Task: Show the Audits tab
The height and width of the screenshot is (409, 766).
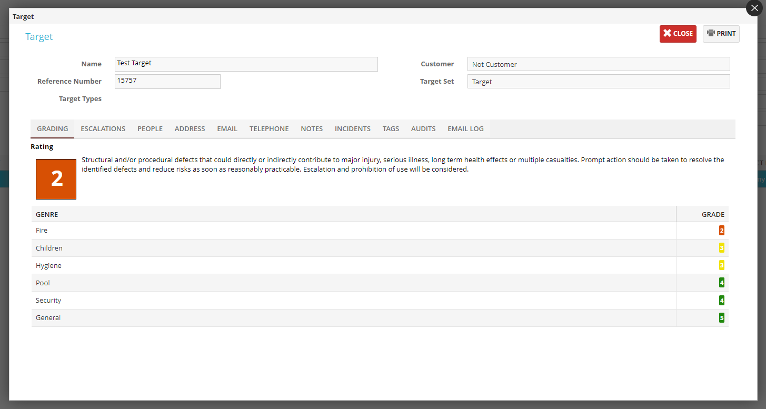Action: point(423,129)
